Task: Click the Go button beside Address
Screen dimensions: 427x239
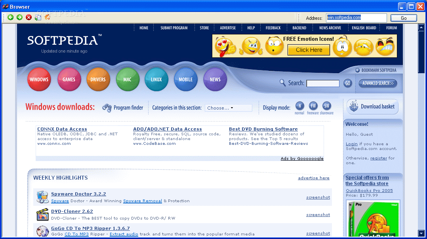Action: pos(404,18)
